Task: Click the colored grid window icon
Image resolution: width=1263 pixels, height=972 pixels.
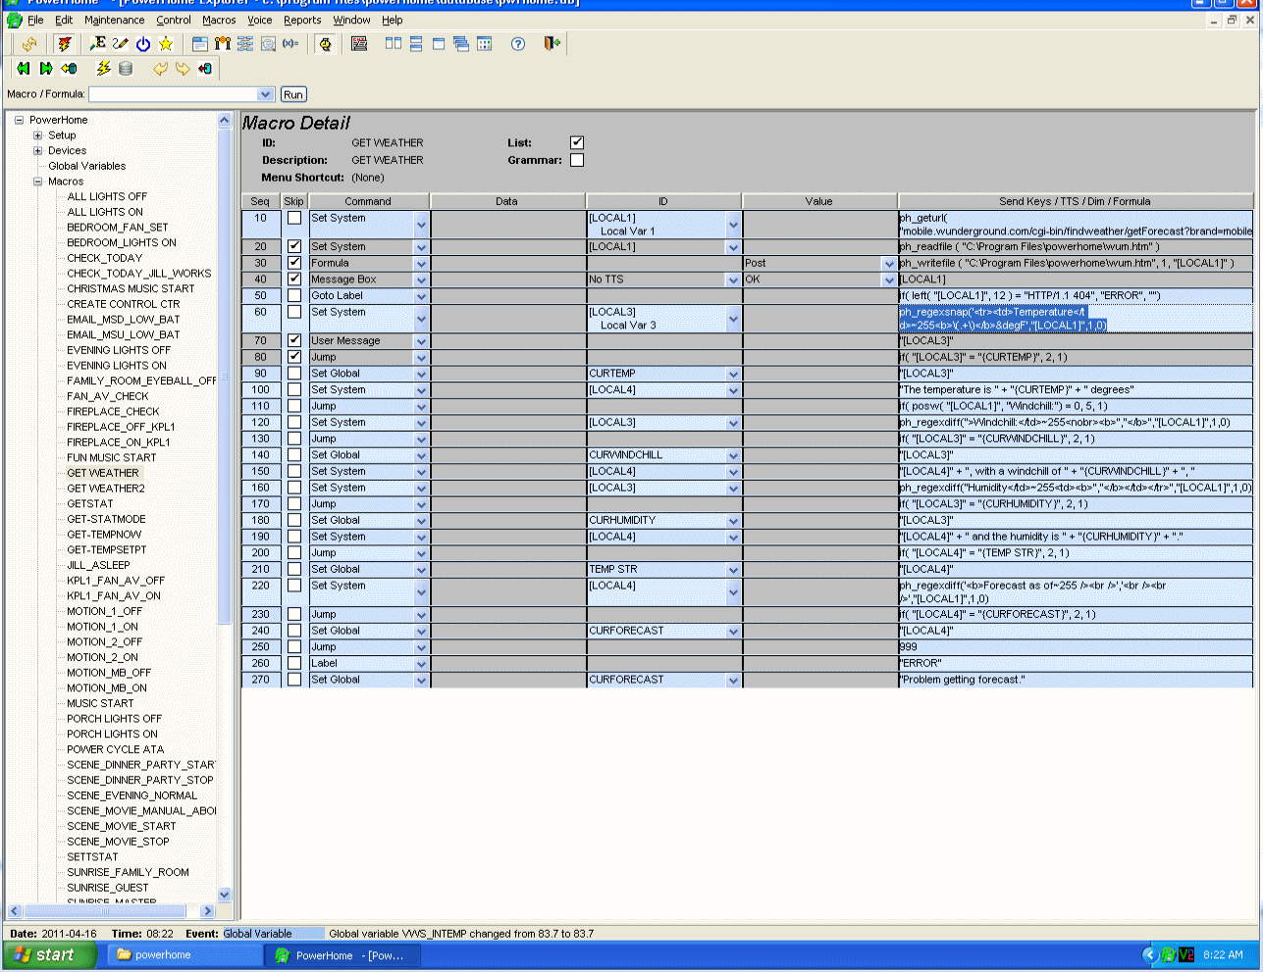Action: [484, 43]
